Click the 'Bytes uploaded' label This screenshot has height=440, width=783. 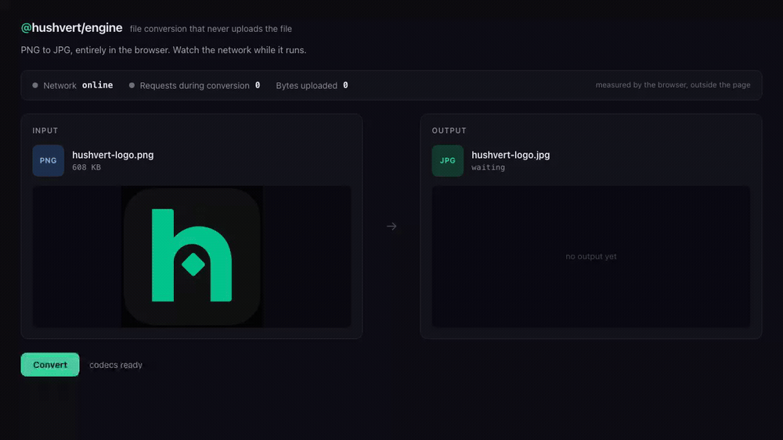point(307,86)
